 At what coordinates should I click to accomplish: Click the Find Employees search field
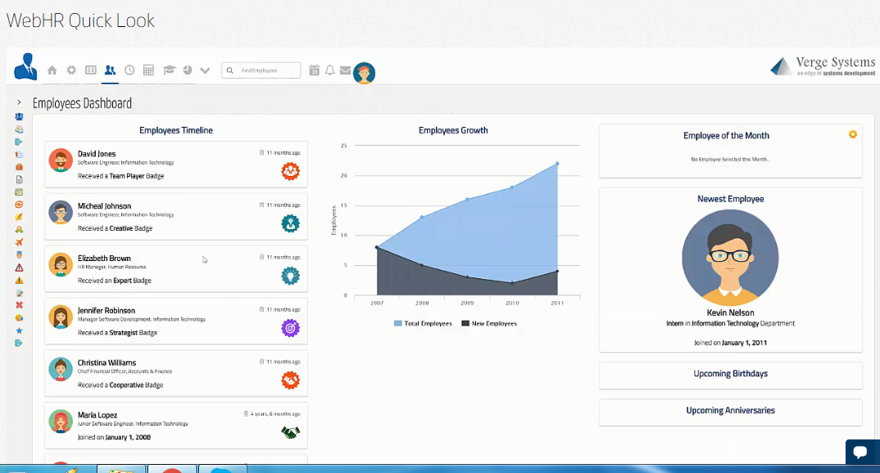click(261, 70)
